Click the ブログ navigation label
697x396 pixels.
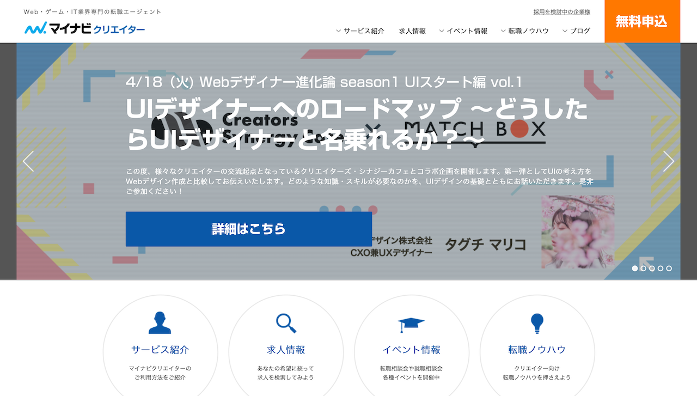coord(580,31)
